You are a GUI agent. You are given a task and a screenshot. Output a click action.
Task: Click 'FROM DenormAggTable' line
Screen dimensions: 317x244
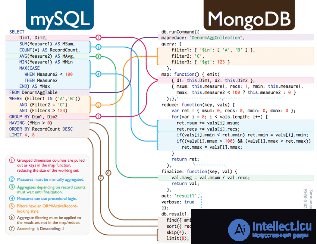[x=33, y=92]
